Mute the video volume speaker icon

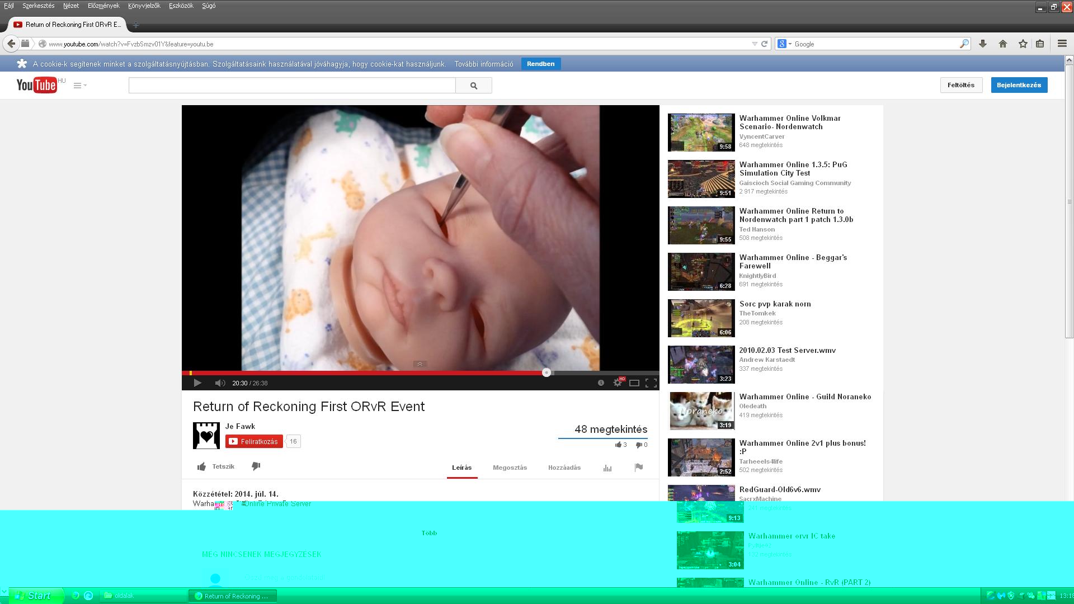tap(220, 383)
